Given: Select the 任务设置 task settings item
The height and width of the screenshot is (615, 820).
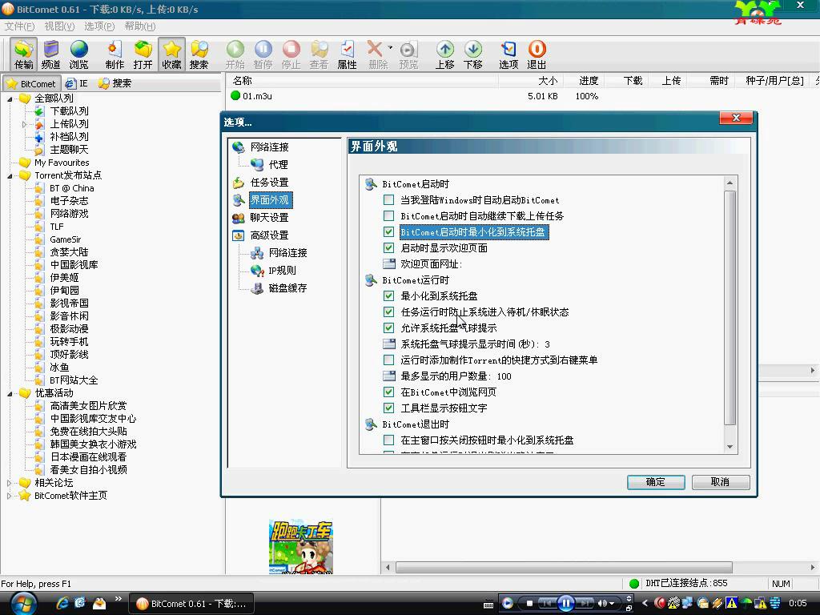Looking at the screenshot, I should 269,182.
